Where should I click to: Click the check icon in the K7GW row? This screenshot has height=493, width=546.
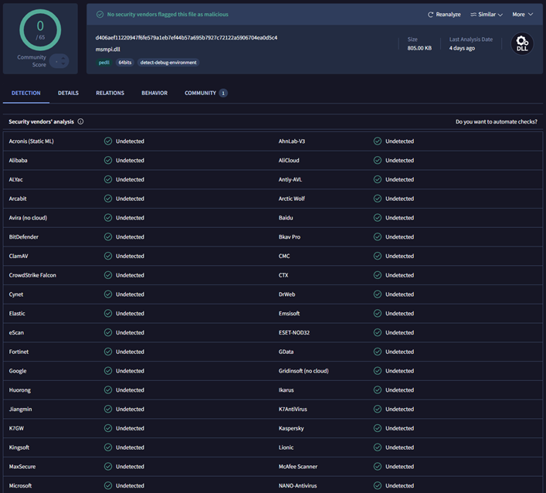(x=108, y=428)
